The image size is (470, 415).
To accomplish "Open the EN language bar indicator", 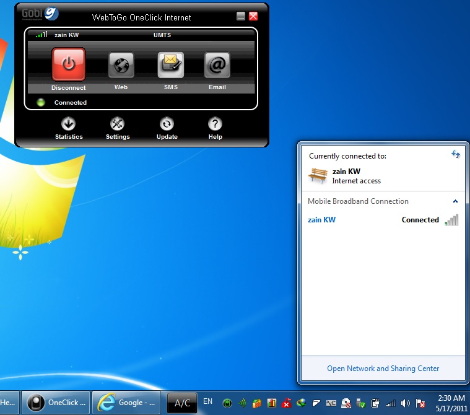I will [207, 401].
